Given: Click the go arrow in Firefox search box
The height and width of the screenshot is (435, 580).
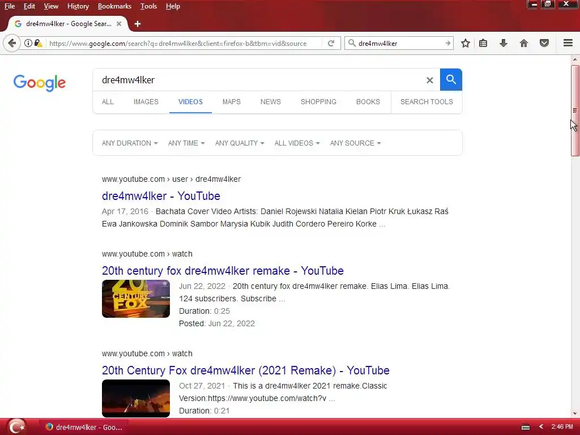Looking at the screenshot, I should pyautogui.click(x=447, y=43).
